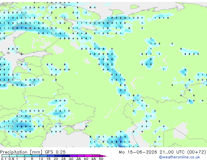Viewport: 207px width, 160px height.
Task: Select the 25–30 mm legend color swatch
Action: (66, 156)
